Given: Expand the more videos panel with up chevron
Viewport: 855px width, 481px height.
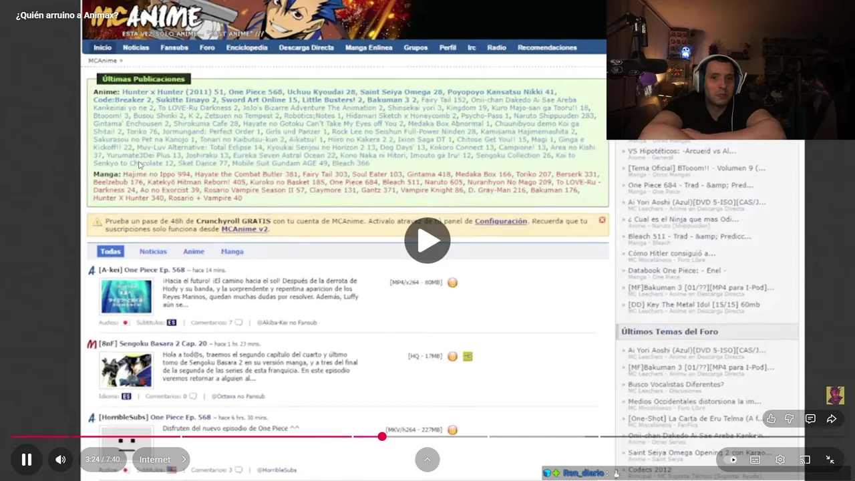Looking at the screenshot, I should (x=427, y=460).
